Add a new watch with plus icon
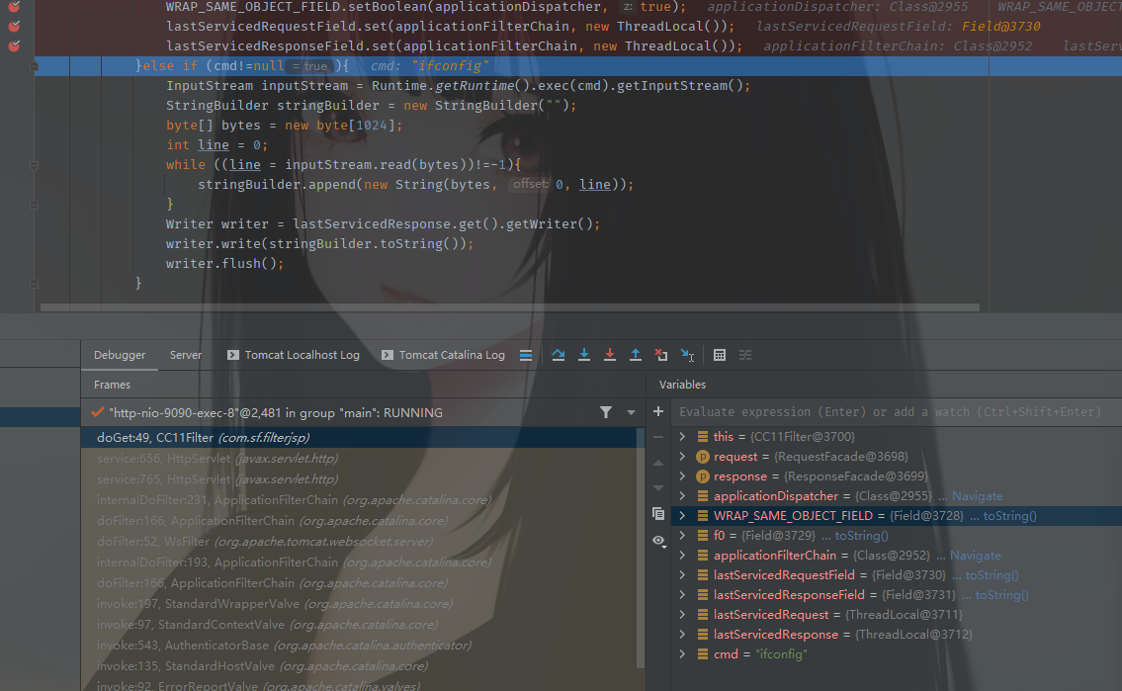1122x691 pixels. click(658, 412)
